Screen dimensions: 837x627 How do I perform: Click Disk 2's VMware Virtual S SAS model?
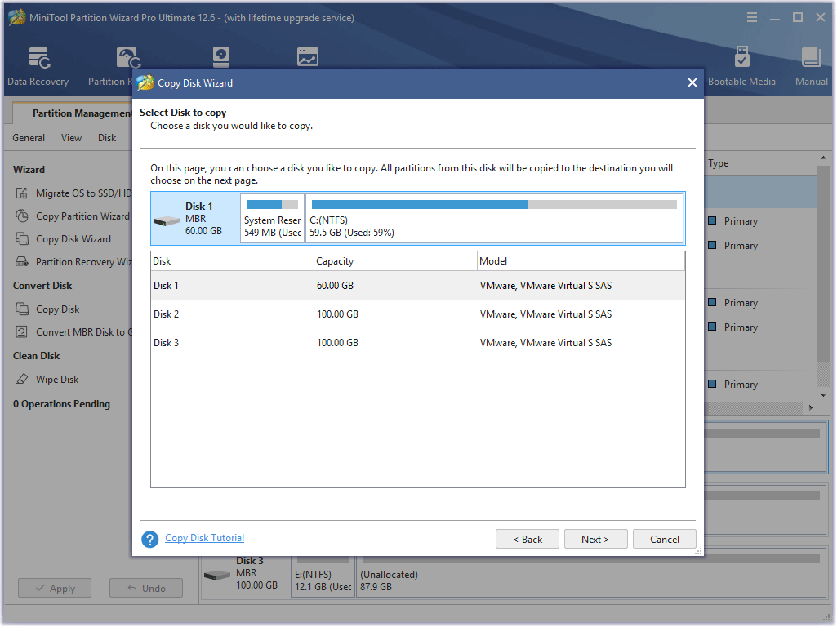545,314
